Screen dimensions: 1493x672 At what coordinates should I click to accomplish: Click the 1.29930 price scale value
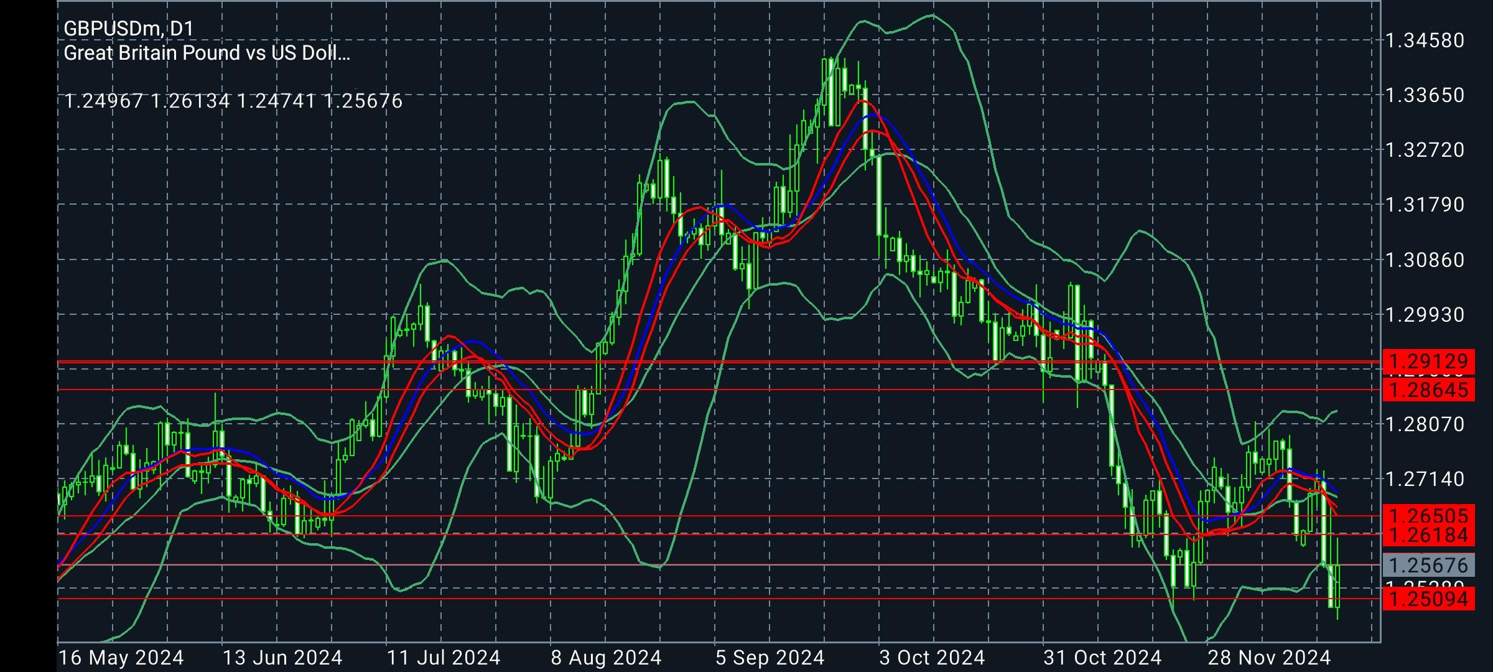[1425, 315]
